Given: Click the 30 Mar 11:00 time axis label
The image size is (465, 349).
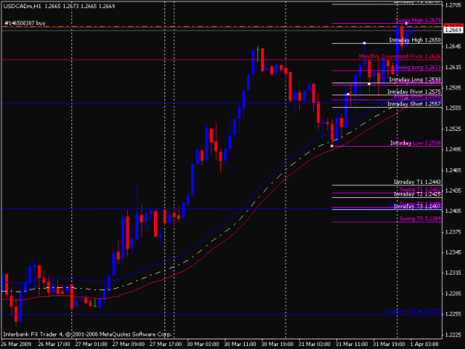Looking at the screenshot, I should pyautogui.click(x=240, y=345).
